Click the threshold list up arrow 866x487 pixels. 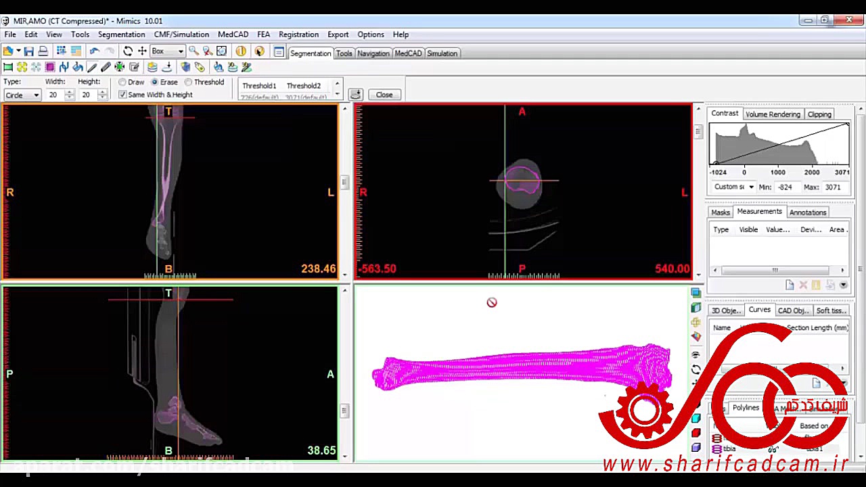click(x=337, y=85)
